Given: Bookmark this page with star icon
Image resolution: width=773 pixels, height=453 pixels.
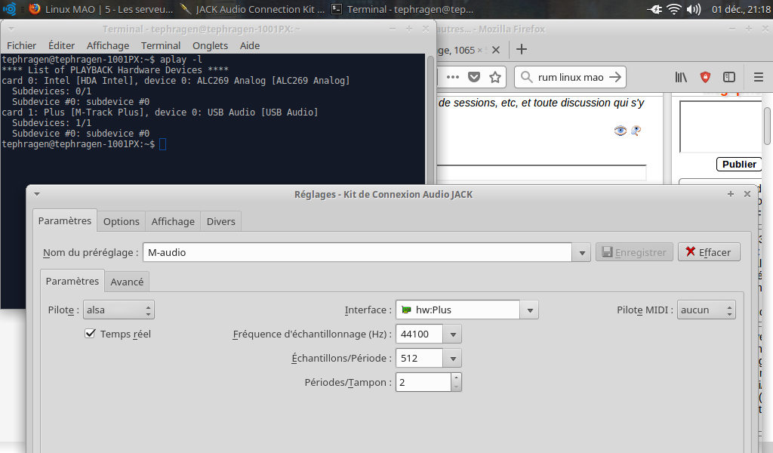Looking at the screenshot, I should [x=495, y=77].
